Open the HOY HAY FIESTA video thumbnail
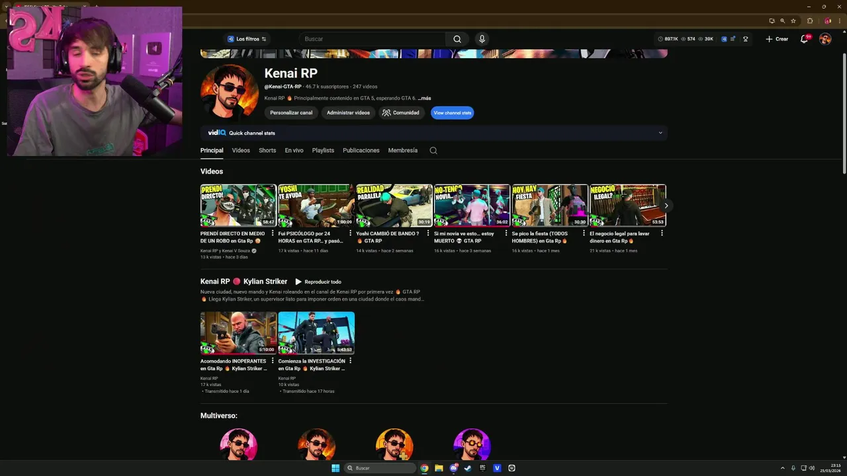This screenshot has width=847, height=476. pos(550,206)
